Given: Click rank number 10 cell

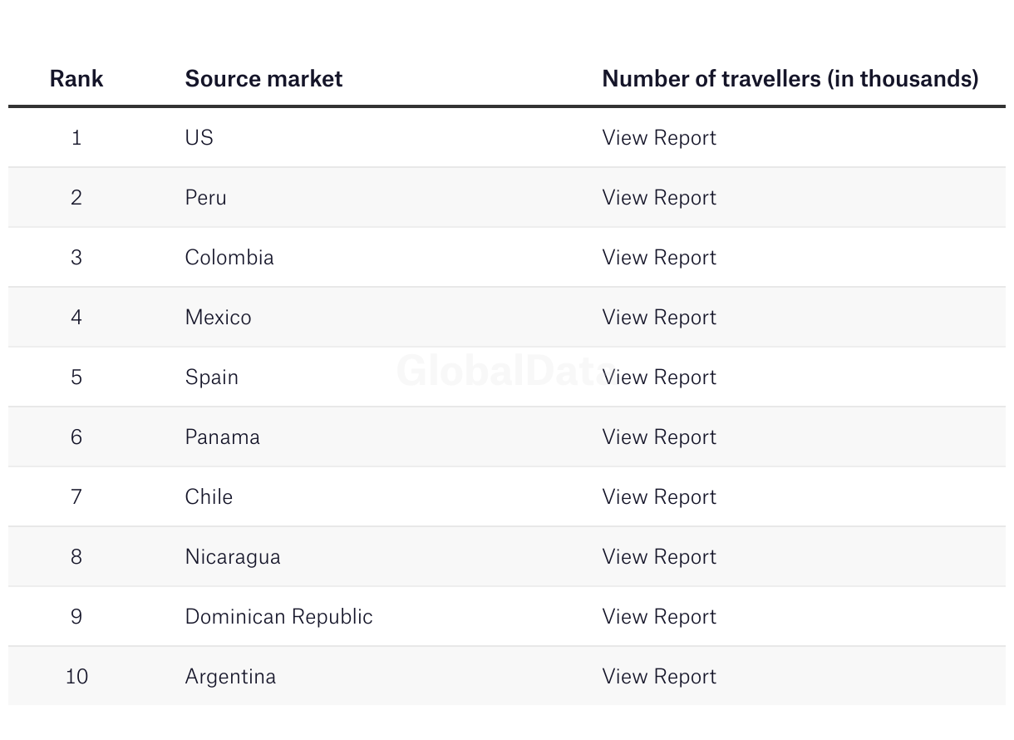Looking at the screenshot, I should pos(76,676).
